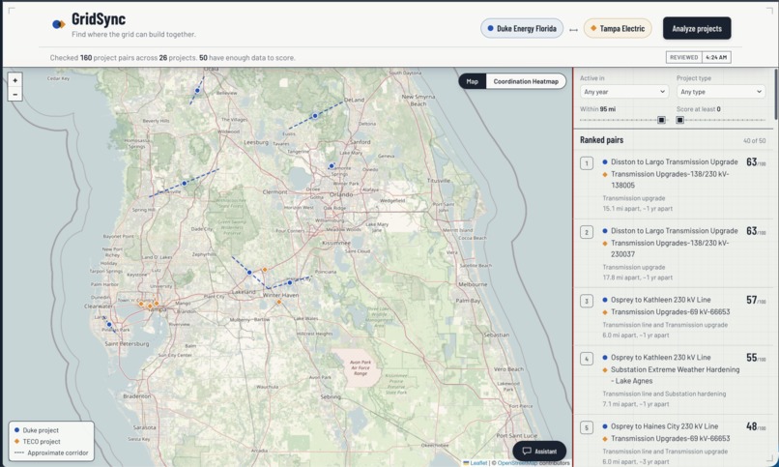
Task: Click the Duke project marker near Brooksville
Action: (x=185, y=184)
